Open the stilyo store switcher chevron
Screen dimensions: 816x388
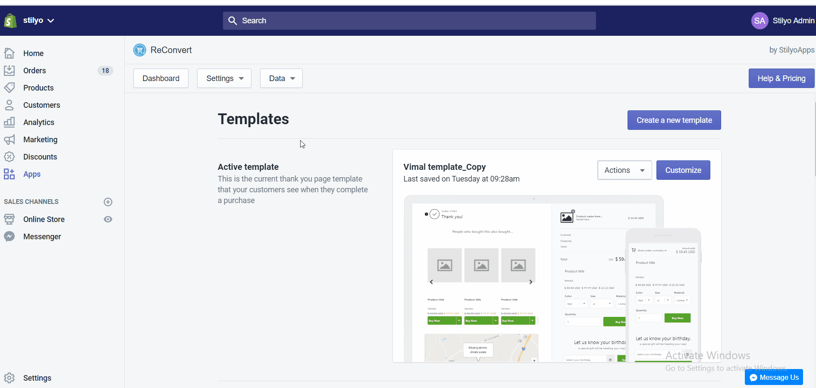50,21
